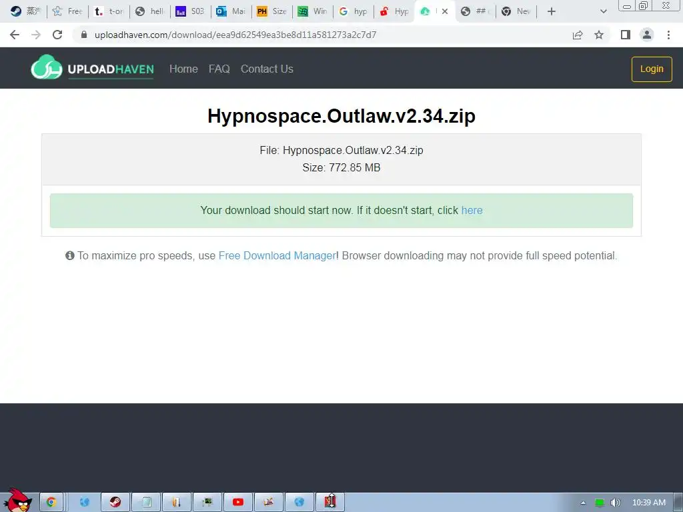Open YouTube taskbar icon
This screenshot has width=683, height=512.
[238, 502]
